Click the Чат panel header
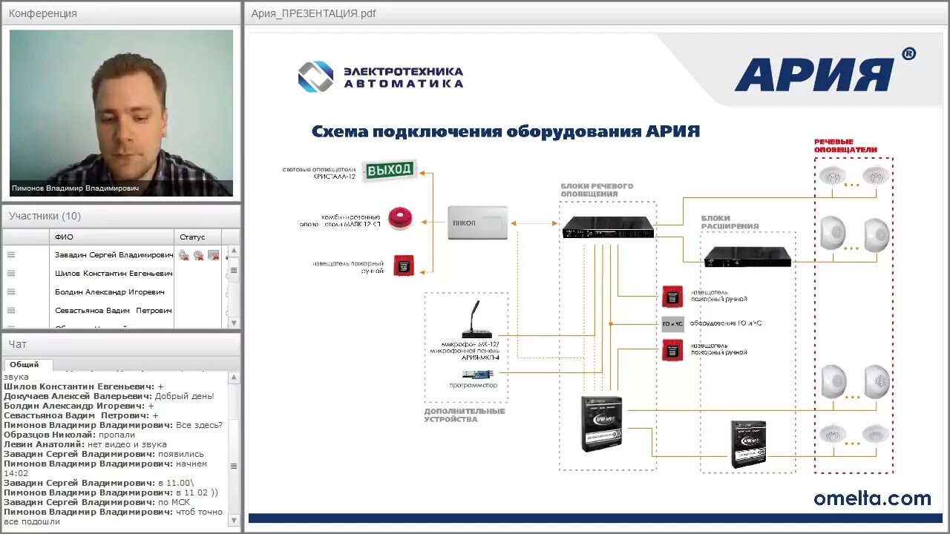Screen dimensions: 950x534 121,344
